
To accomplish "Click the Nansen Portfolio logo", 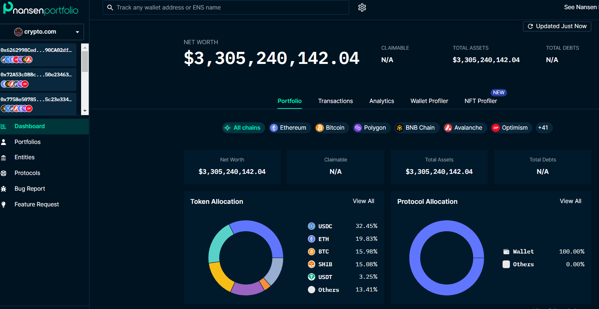I will (x=41, y=9).
